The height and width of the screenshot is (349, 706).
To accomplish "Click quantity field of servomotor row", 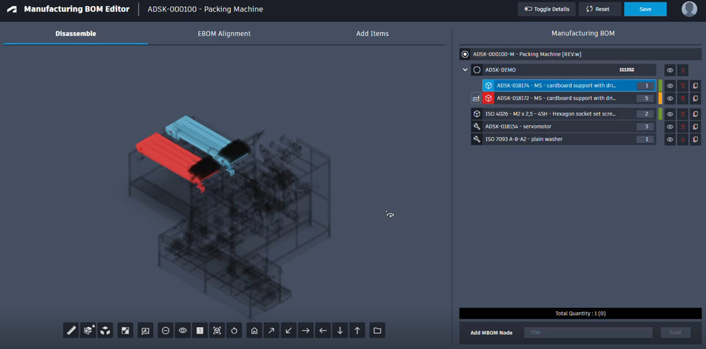I will (645, 127).
